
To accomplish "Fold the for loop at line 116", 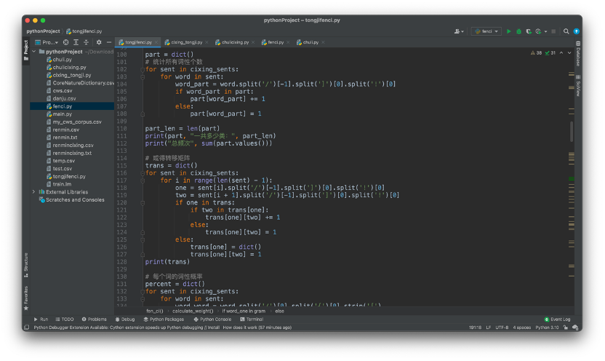I will tap(143, 173).
